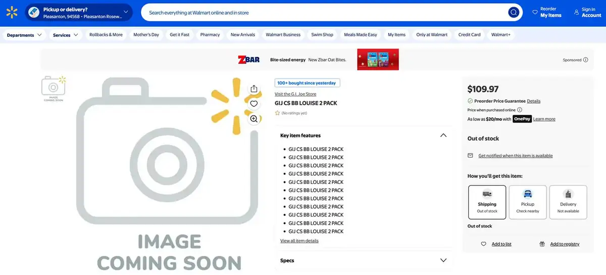606x275 pixels.
Task: Click the Walmart spark logo
Action: [x=12, y=12]
